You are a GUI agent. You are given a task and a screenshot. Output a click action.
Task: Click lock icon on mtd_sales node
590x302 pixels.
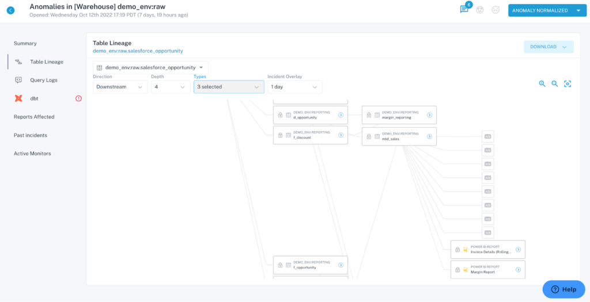click(369, 136)
